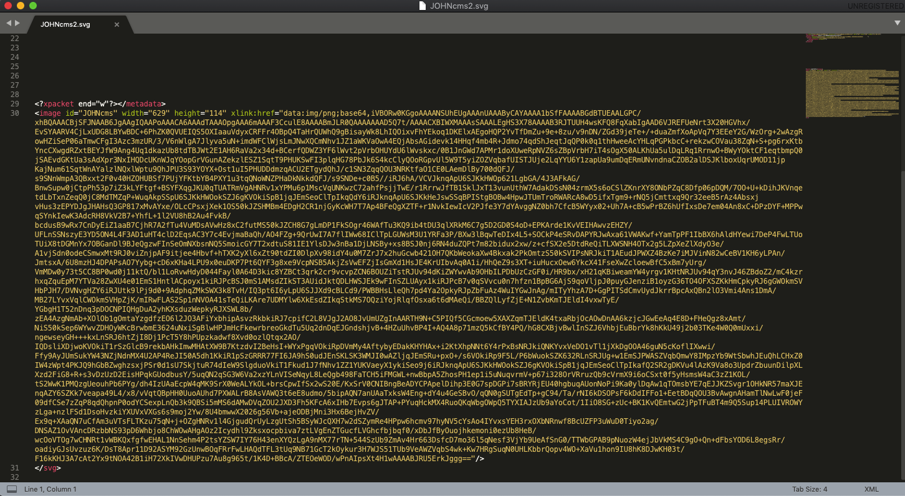Minimize the window with the yellow button

pyautogui.click(x=20, y=6)
